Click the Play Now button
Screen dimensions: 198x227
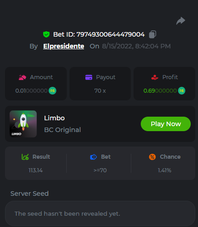166,124
